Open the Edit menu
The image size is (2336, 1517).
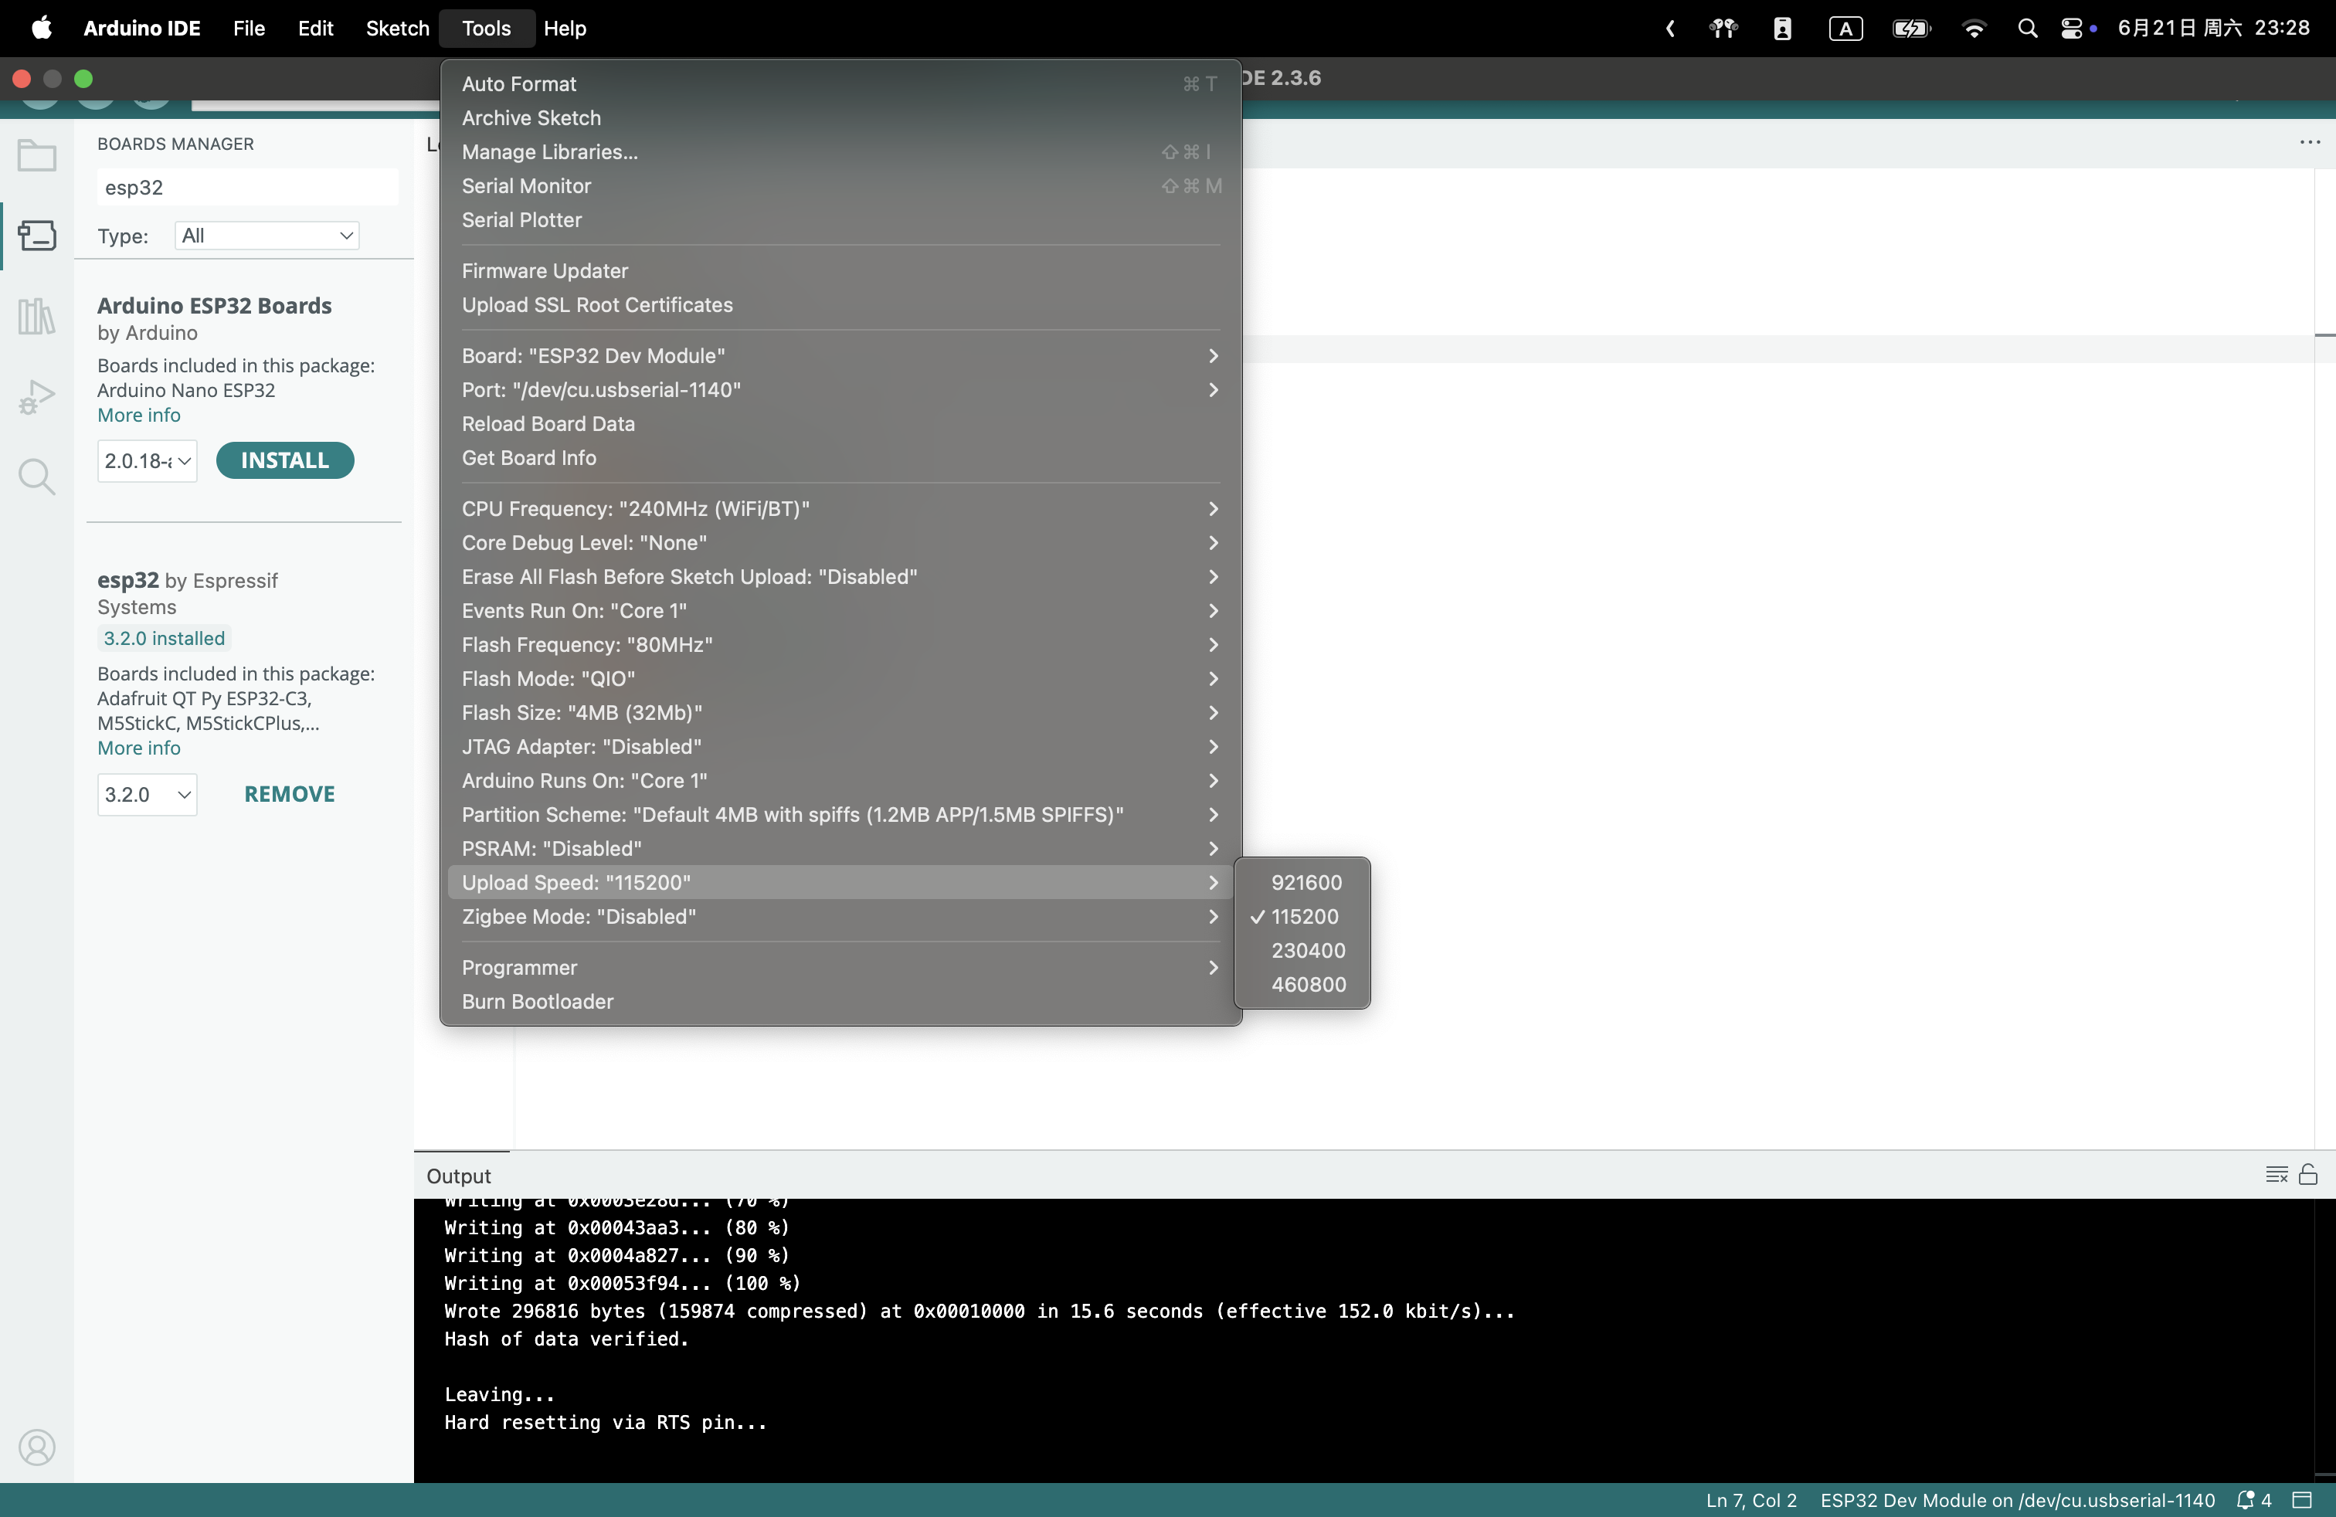pos(315,29)
